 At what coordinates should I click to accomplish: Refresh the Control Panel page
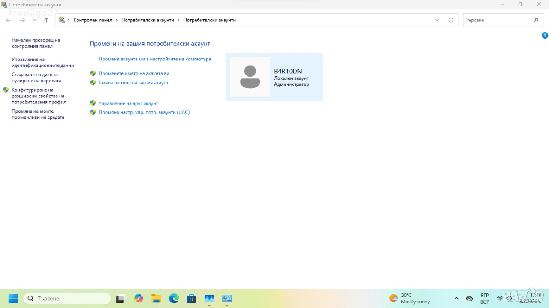[x=451, y=20]
